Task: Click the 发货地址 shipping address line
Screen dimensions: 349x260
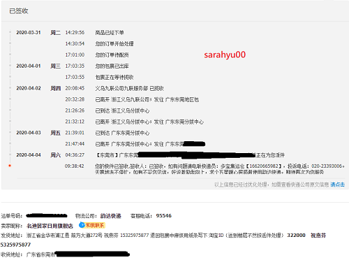Action: [x=163, y=240]
